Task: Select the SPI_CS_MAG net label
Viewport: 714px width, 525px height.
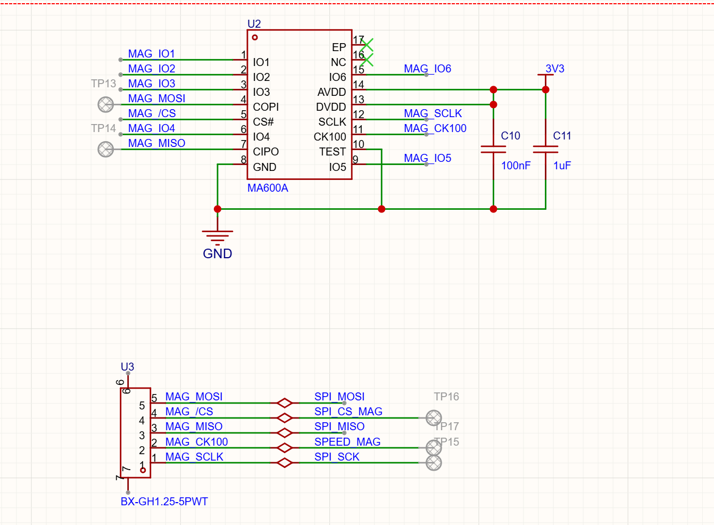Action: [348, 412]
